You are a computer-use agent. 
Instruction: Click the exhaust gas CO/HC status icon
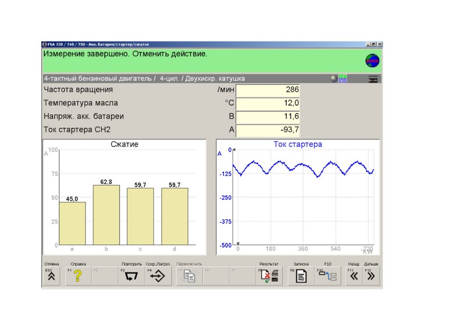click(x=343, y=78)
